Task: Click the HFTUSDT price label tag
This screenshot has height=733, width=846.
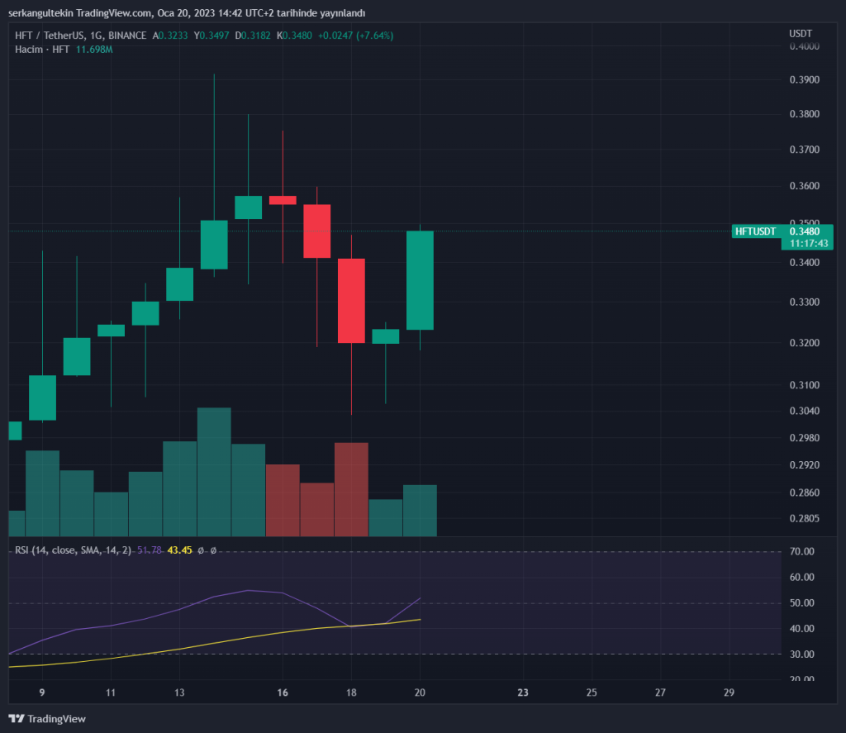Action: click(756, 231)
